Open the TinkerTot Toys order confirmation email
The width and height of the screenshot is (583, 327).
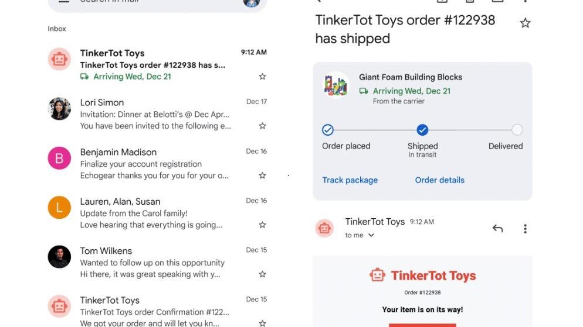pos(155,312)
